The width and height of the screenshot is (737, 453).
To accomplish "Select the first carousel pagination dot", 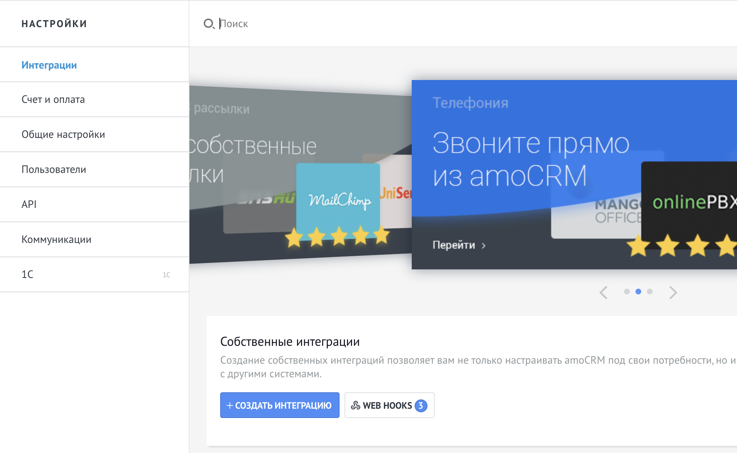I will click(627, 292).
